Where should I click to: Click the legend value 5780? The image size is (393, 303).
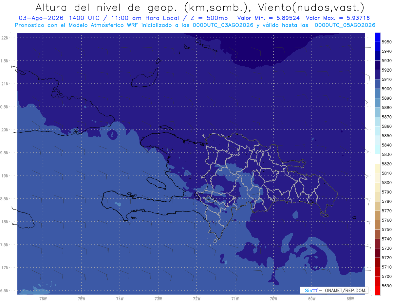[x=386, y=201]
